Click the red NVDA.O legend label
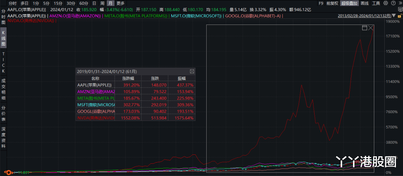Screen dimensions: 403x176 (31, 21)
